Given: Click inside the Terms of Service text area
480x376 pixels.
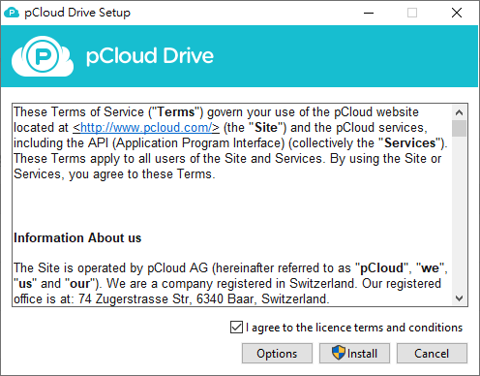Looking at the screenshot, I should 232,205.
